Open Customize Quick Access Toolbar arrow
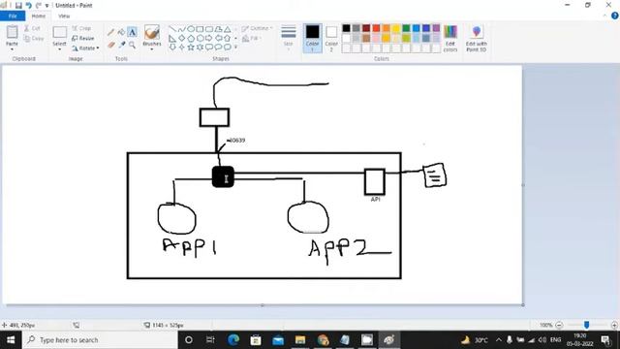Screen dimensions: 620x349 [46, 6]
